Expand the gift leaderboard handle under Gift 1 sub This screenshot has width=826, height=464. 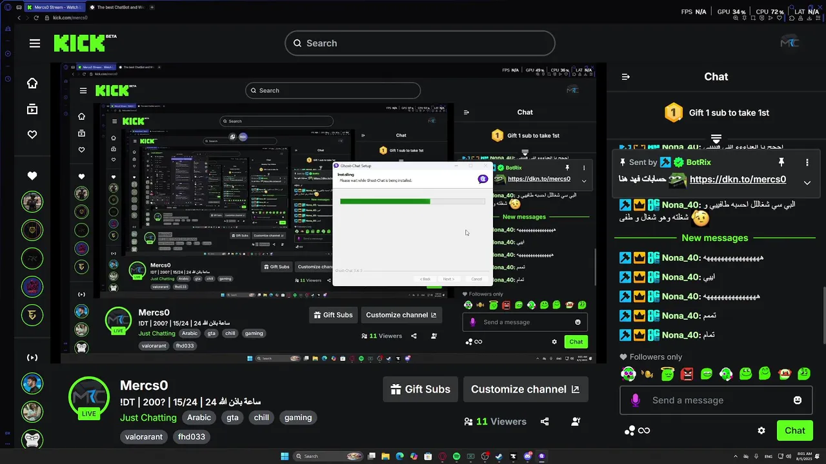tap(716, 139)
